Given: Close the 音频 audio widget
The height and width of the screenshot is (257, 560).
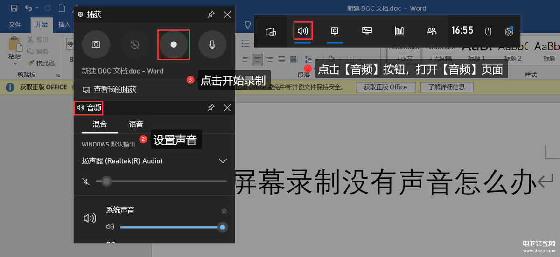Looking at the screenshot, I should [x=227, y=108].
